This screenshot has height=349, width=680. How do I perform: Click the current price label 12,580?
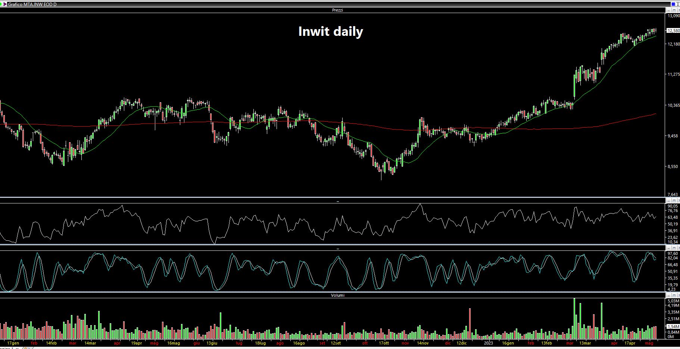click(x=674, y=31)
